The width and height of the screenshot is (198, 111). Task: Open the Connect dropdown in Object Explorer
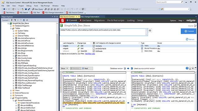pyautogui.click(x=6, y=20)
